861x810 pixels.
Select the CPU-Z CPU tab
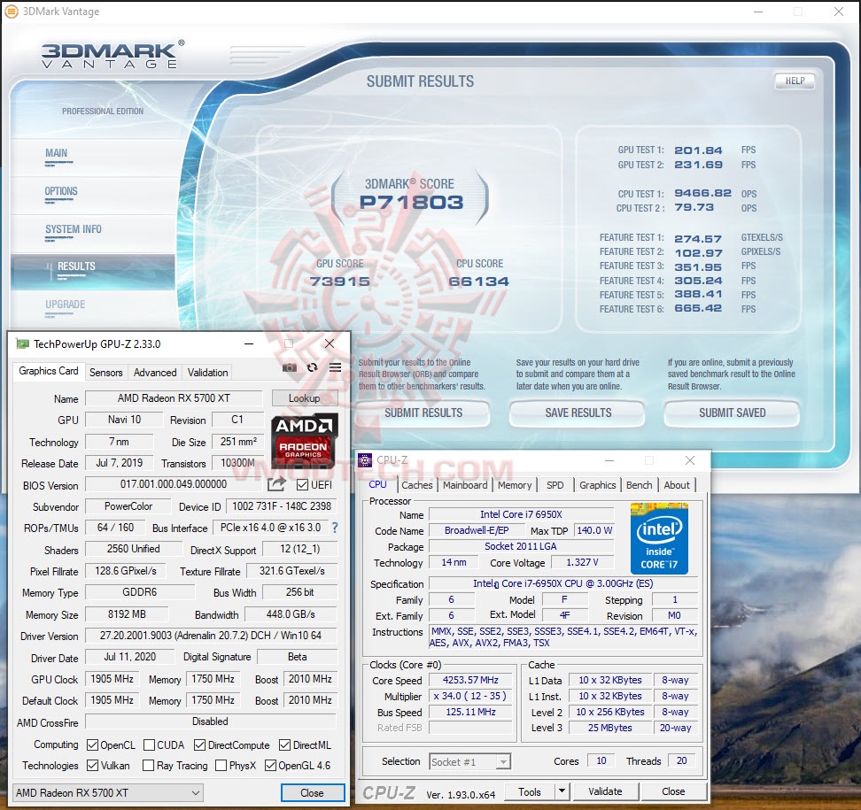click(377, 484)
